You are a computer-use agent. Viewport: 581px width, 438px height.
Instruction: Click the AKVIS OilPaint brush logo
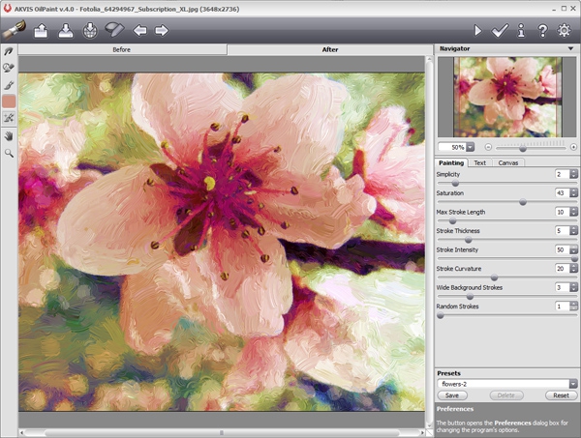coord(14,30)
